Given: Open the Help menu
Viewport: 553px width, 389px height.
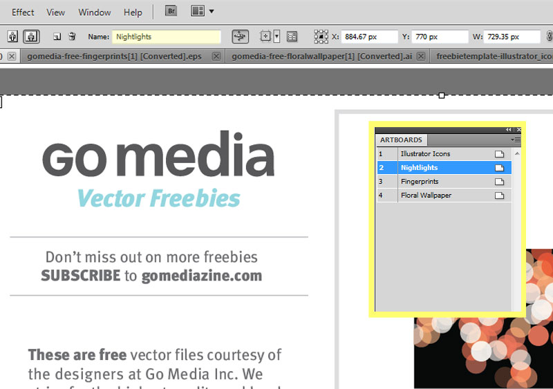Looking at the screenshot, I should [133, 12].
